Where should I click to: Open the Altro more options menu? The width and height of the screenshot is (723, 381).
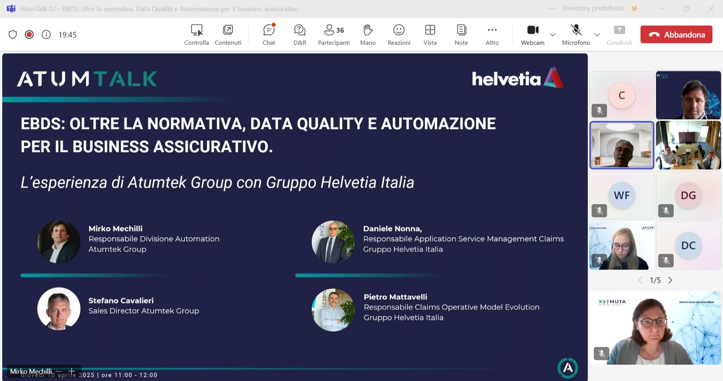[492, 34]
